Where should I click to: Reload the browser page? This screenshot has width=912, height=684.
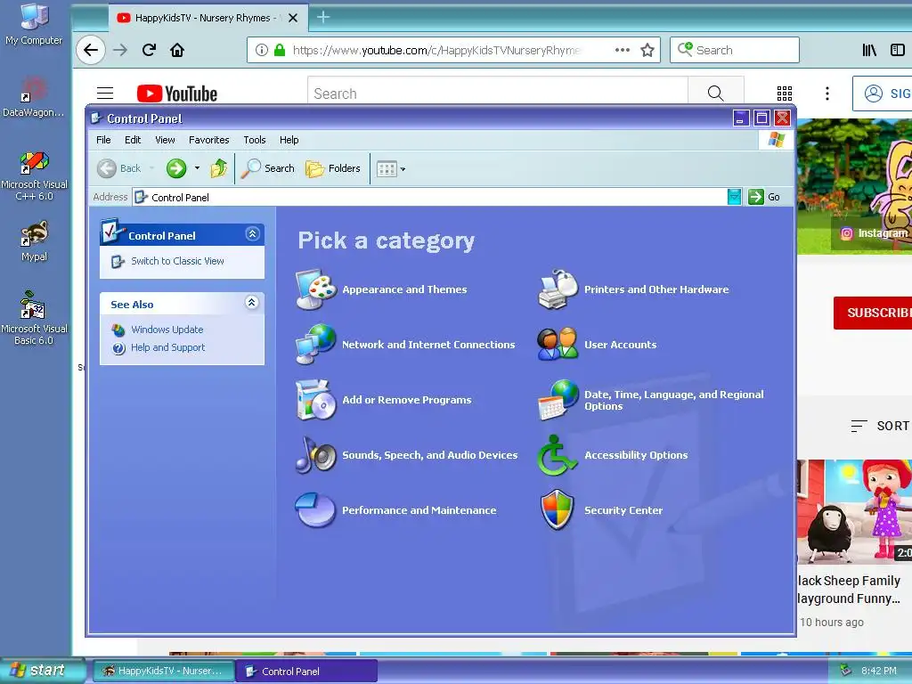coord(149,50)
